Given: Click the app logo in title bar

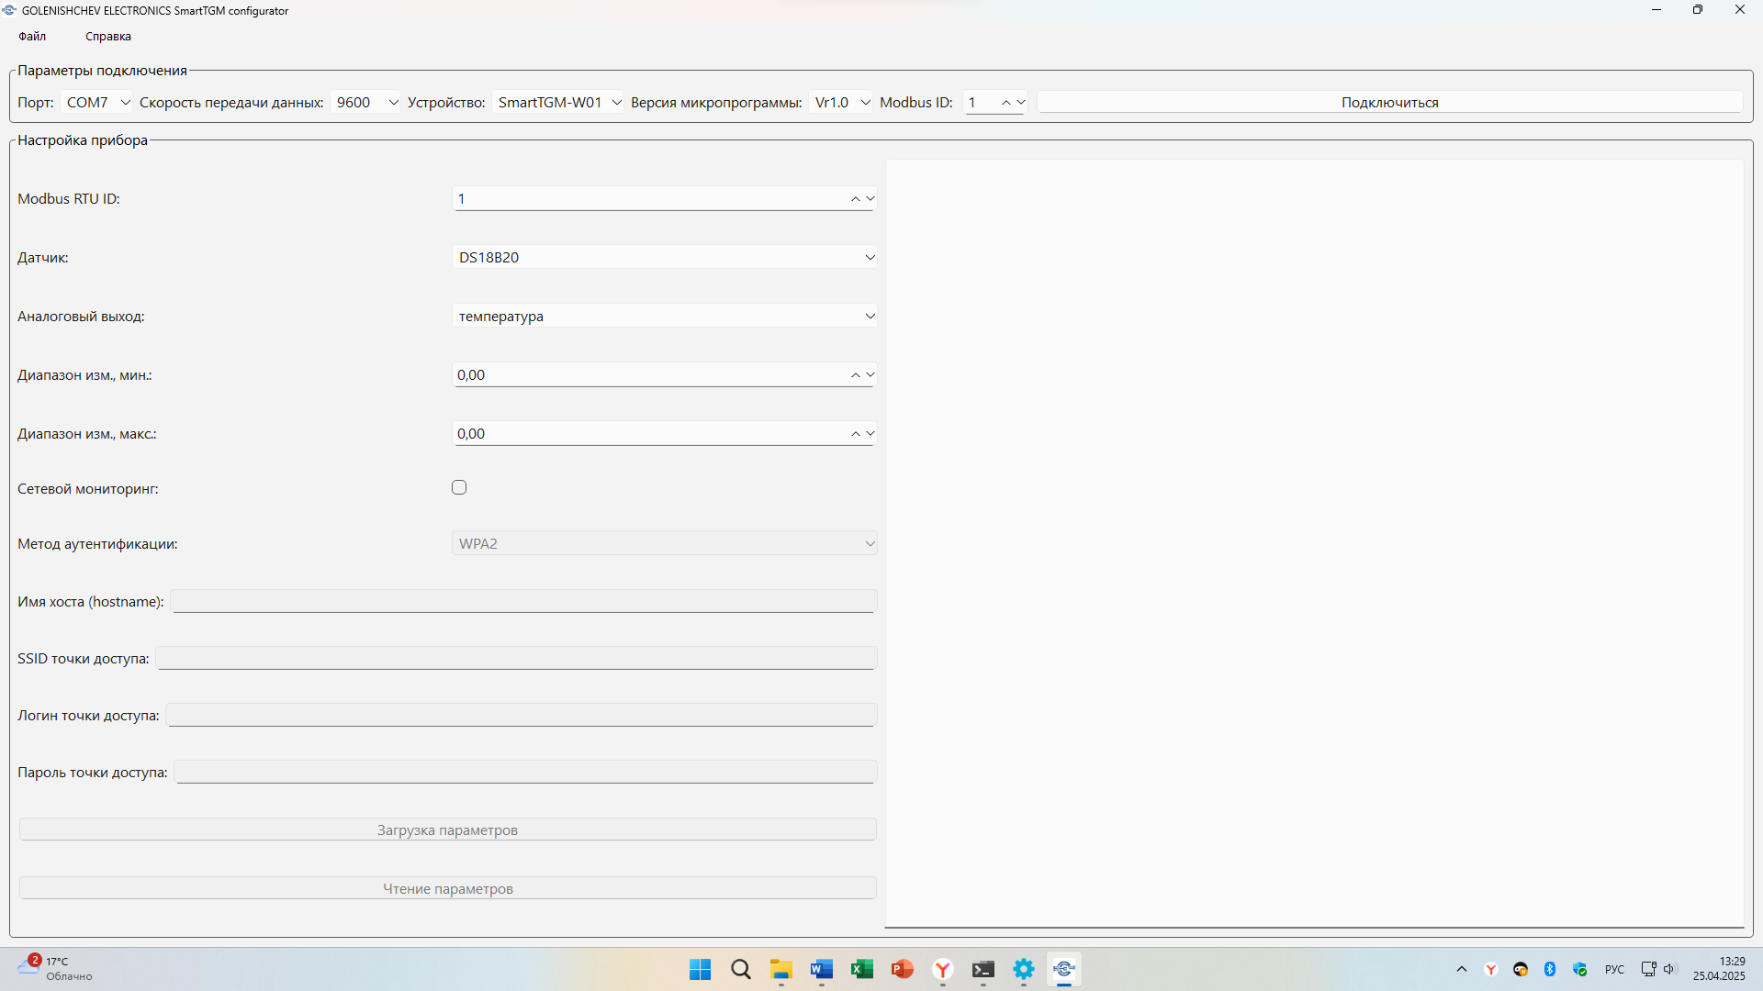Looking at the screenshot, I should (9, 10).
